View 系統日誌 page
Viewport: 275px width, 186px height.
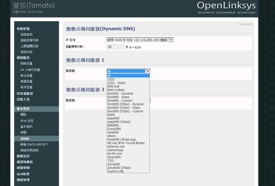[x=36, y=52]
